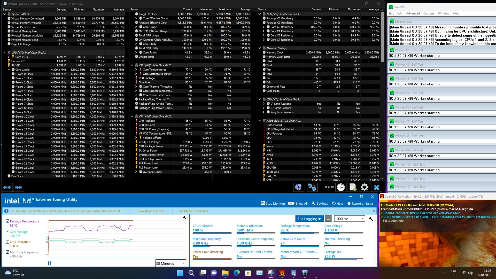Click the reset clock icon in HWiNFO
496x279 pixels.
point(341,187)
